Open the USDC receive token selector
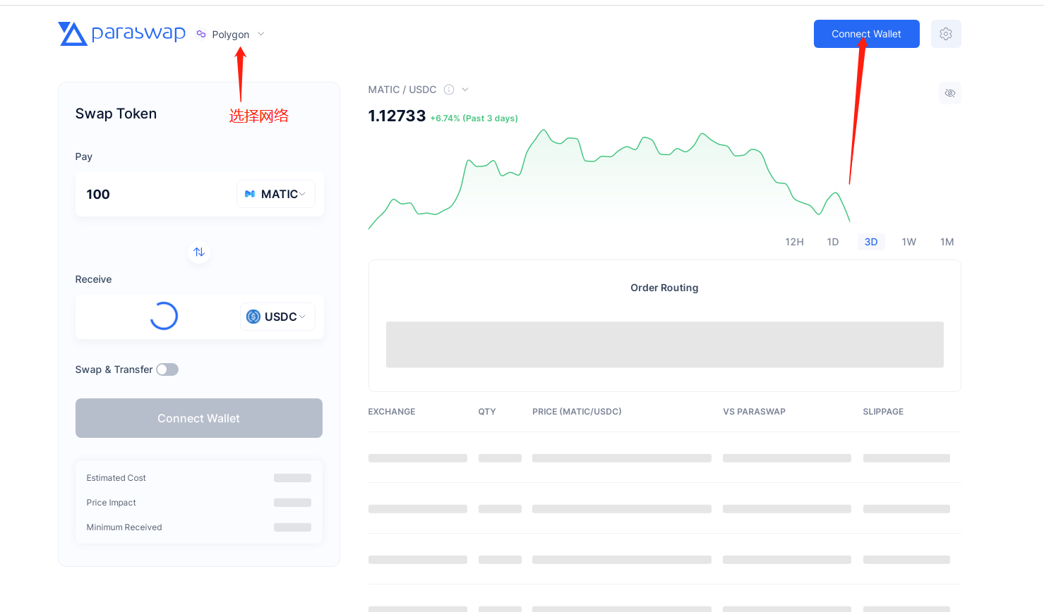 click(x=277, y=317)
